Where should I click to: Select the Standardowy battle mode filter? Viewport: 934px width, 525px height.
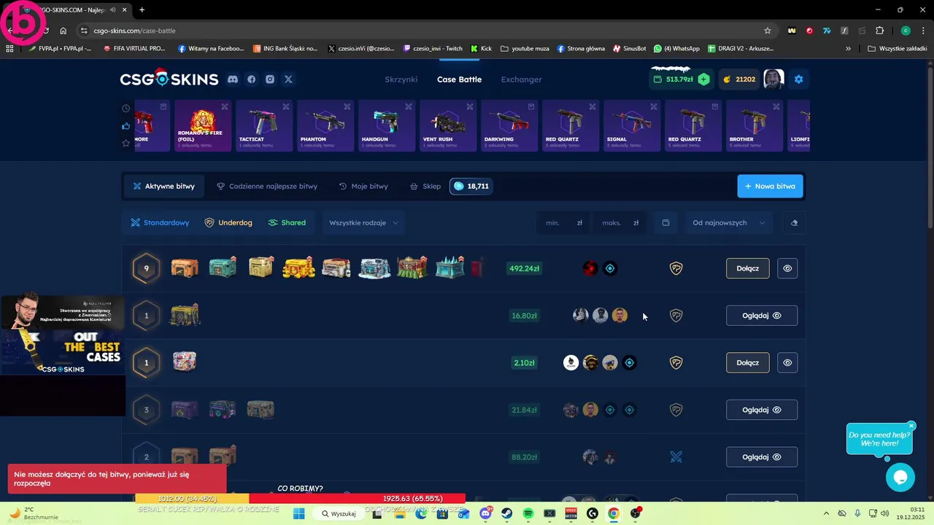160,223
